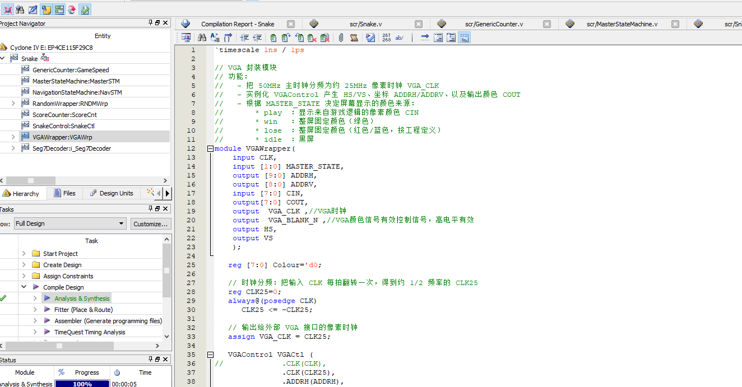
Task: Switch to scr/MasterStateMachine.v tab
Action: click(622, 24)
